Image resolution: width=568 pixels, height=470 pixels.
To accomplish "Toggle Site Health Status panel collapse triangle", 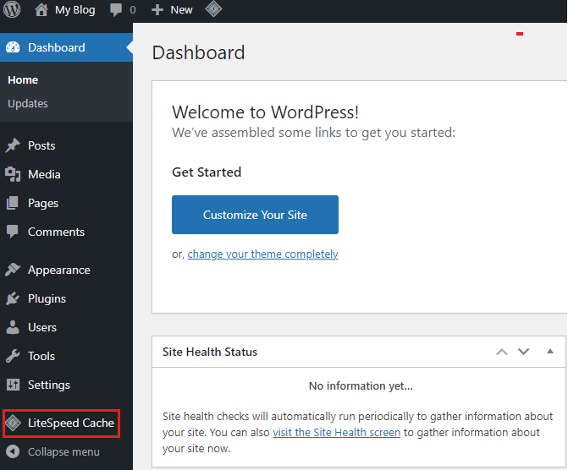I will [x=550, y=351].
